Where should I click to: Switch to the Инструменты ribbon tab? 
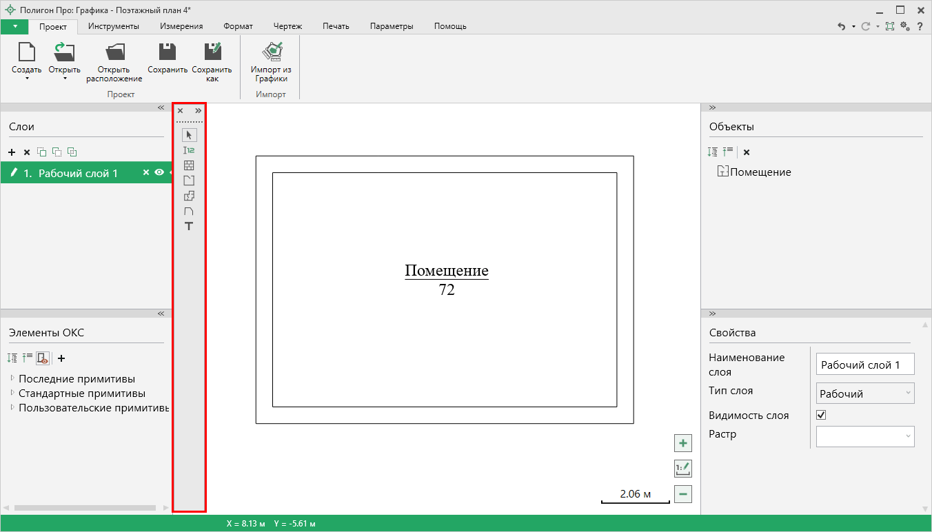(x=113, y=26)
